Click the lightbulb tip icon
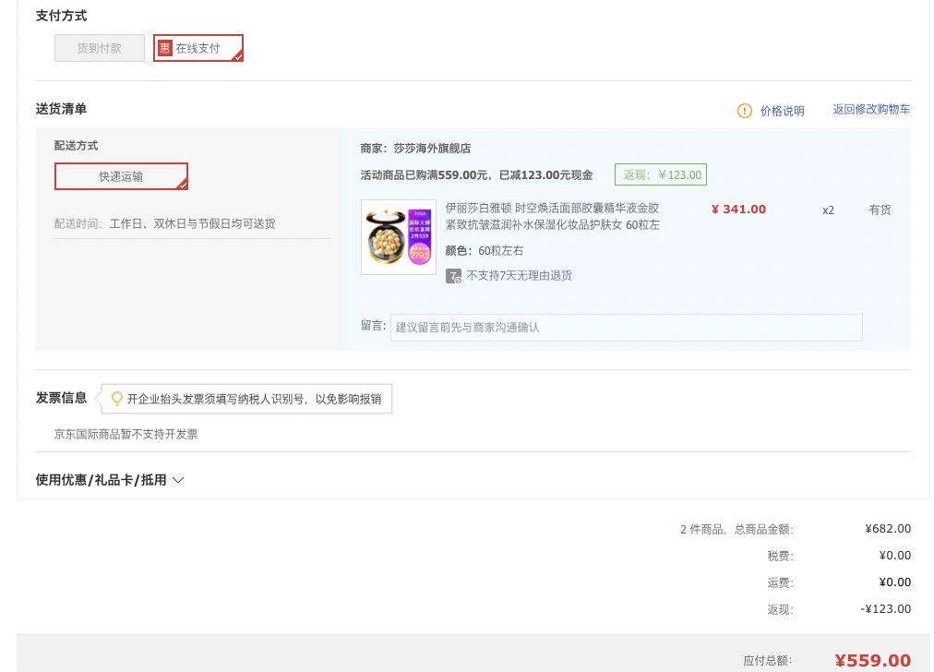Viewport: 934px width, 672px height. pyautogui.click(x=116, y=399)
